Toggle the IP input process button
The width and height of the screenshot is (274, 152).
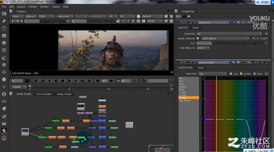(x=166, y=21)
